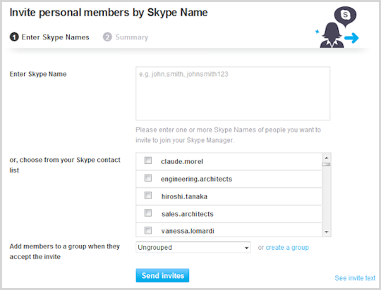The width and height of the screenshot is (381, 290).
Task: Click the Send invites button
Action: pyautogui.click(x=162, y=275)
